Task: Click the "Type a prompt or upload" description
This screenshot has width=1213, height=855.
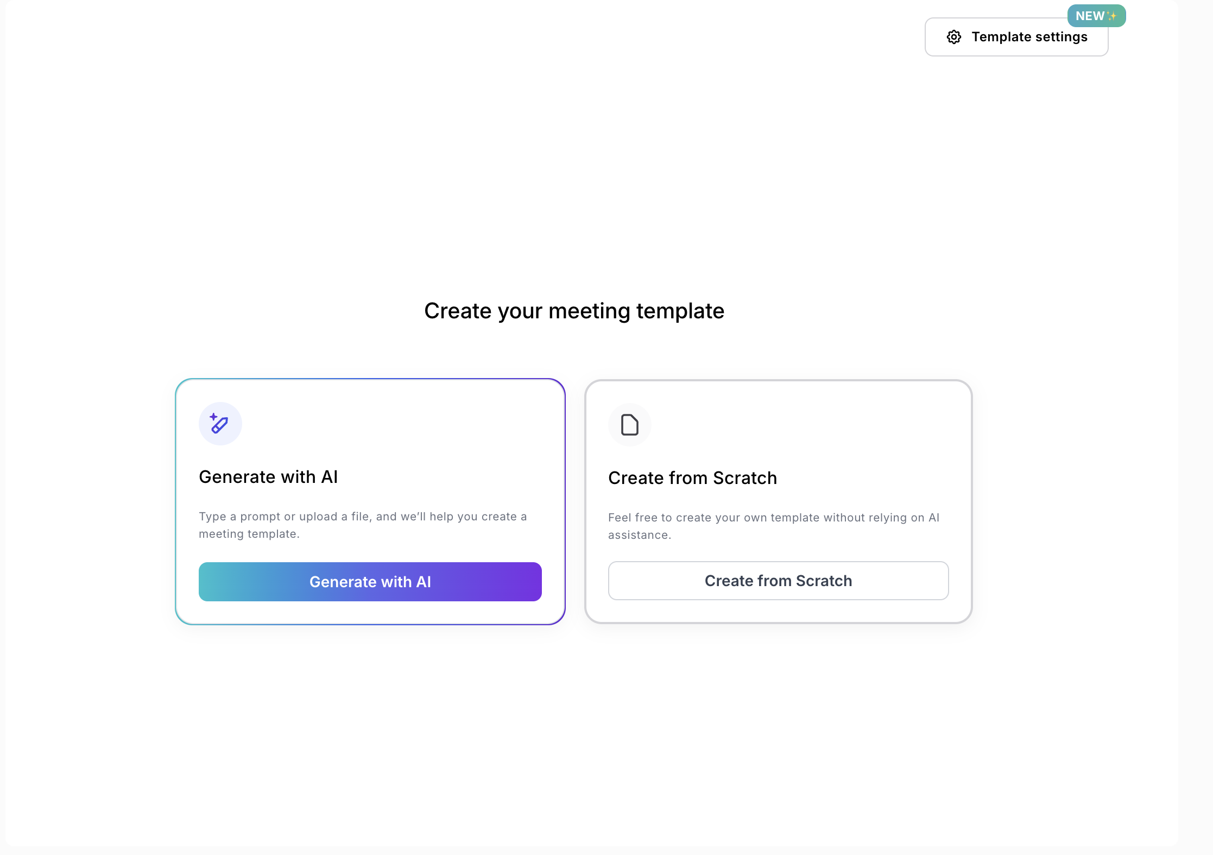Action: pos(362,525)
